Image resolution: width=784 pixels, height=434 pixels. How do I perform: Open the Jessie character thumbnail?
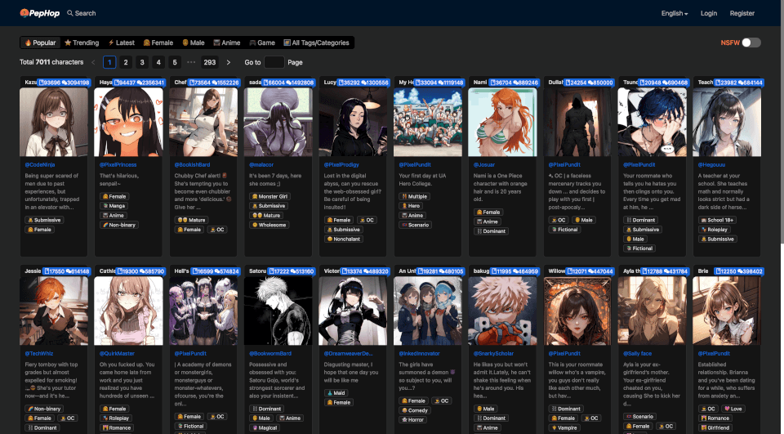54,311
